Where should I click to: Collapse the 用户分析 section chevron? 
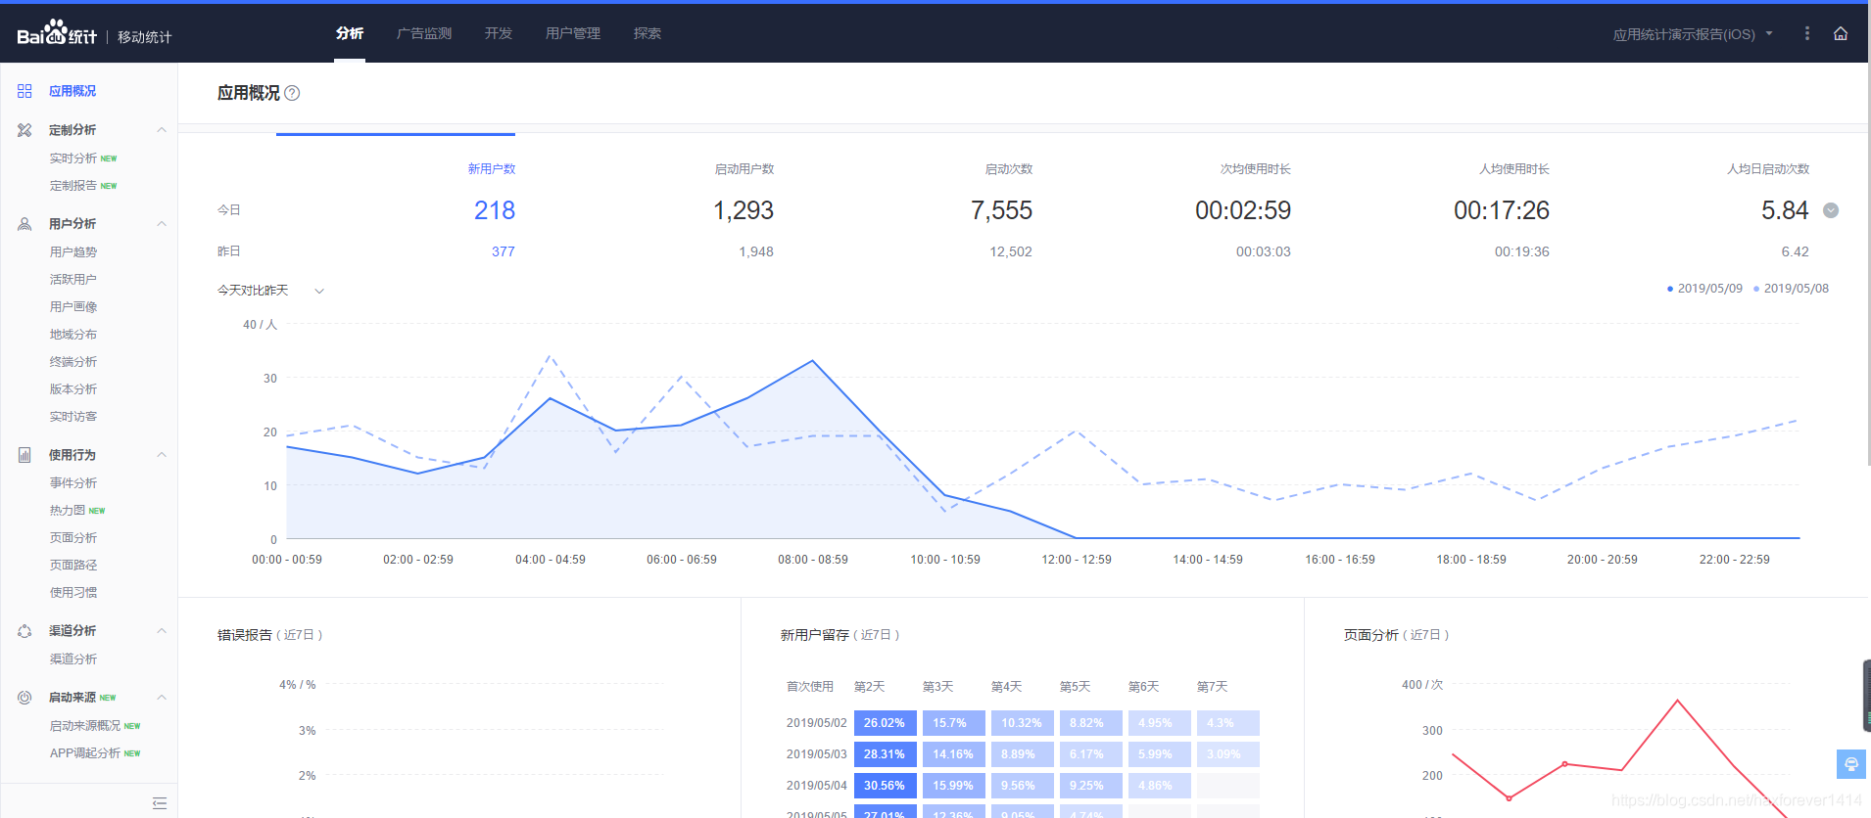coord(162,224)
